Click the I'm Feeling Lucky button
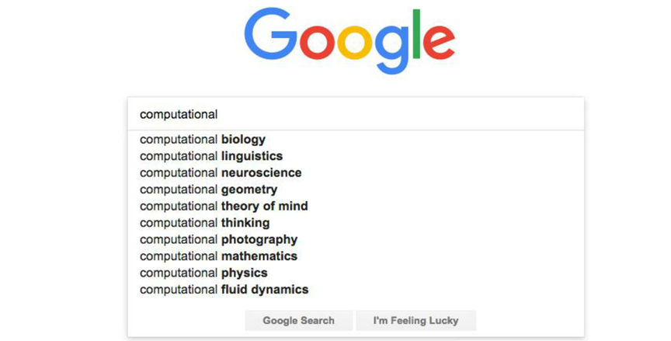The height and width of the screenshot is (341, 671). click(415, 320)
